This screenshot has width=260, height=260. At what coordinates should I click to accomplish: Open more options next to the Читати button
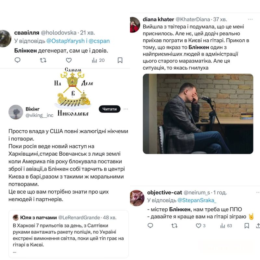[x=126, y=109]
